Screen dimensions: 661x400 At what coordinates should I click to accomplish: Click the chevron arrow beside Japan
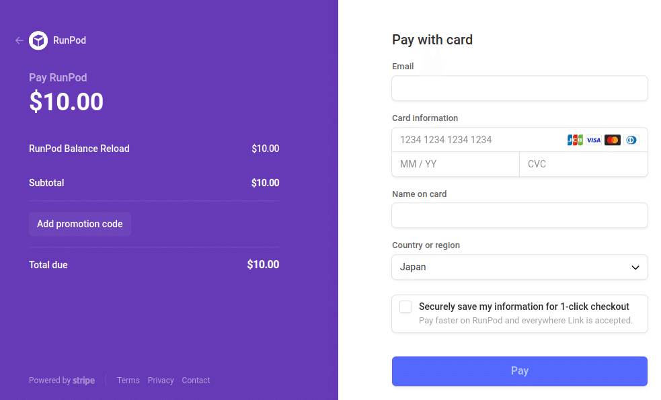click(x=635, y=268)
